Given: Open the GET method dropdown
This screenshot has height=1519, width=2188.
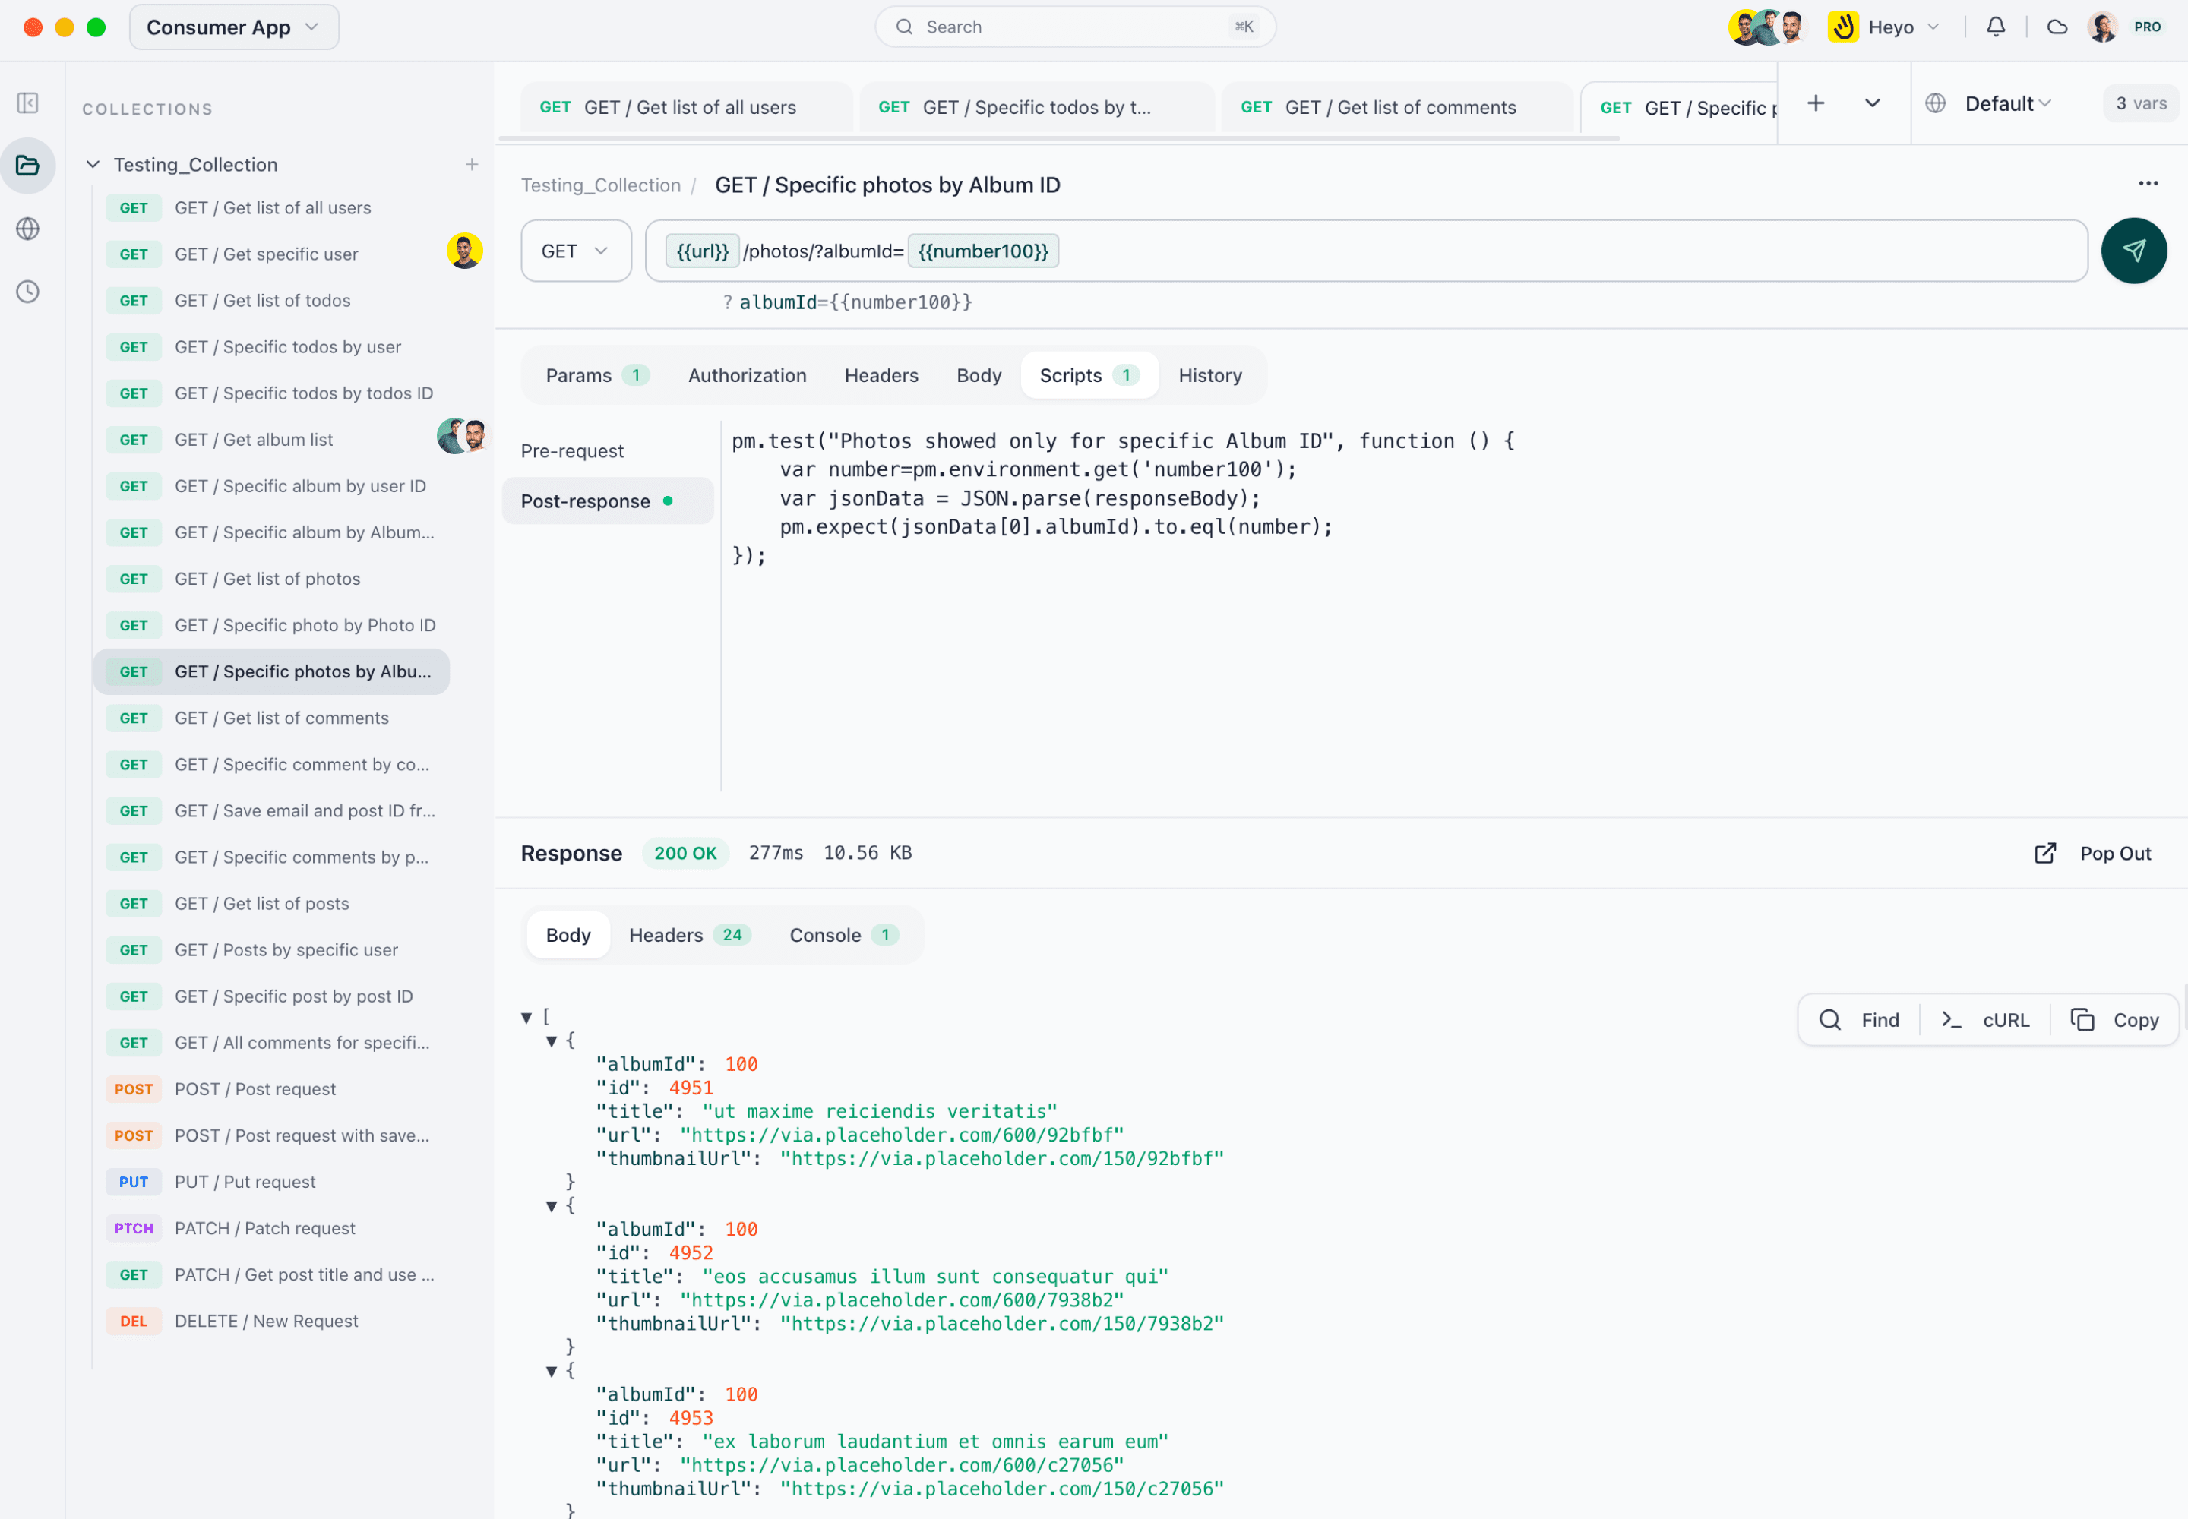Looking at the screenshot, I should (574, 251).
